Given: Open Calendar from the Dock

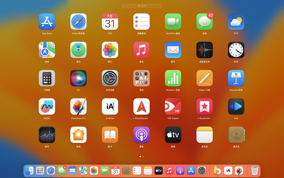Looking at the screenshot, I should [115, 170].
